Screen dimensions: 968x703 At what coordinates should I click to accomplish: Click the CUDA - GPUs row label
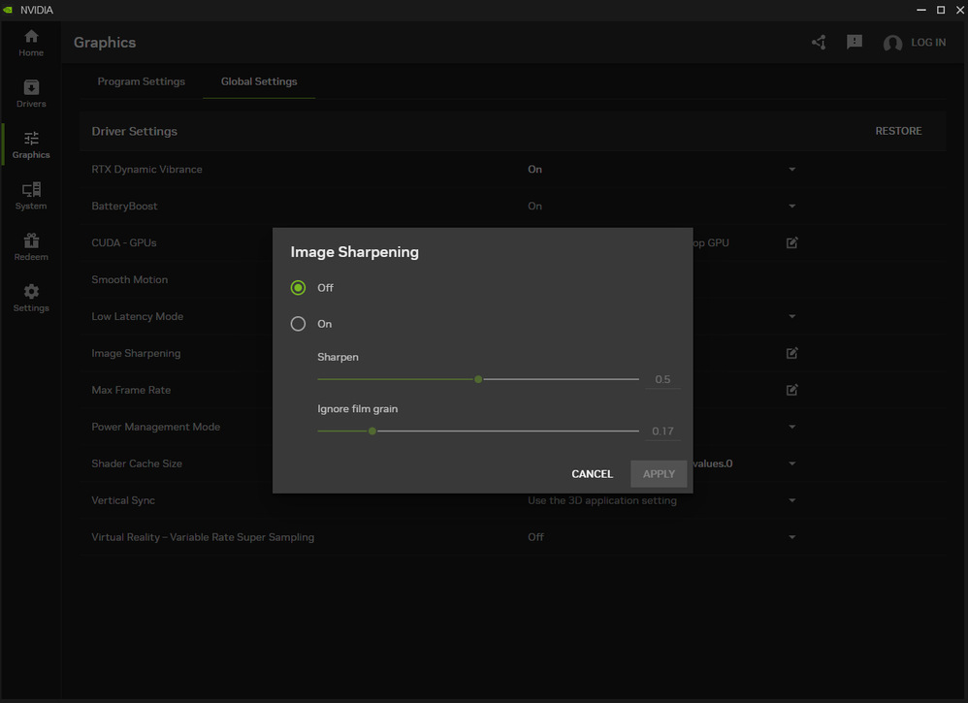[123, 242]
